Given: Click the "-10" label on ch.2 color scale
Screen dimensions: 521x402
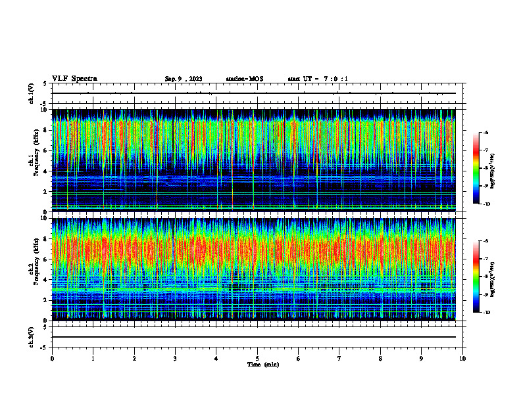Looking at the screenshot, I should click(x=486, y=312).
